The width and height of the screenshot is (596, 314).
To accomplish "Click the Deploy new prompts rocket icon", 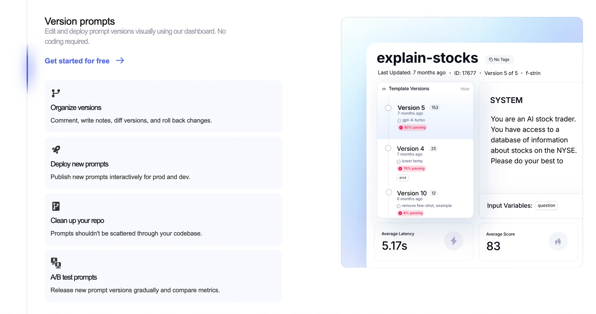I will click(56, 150).
